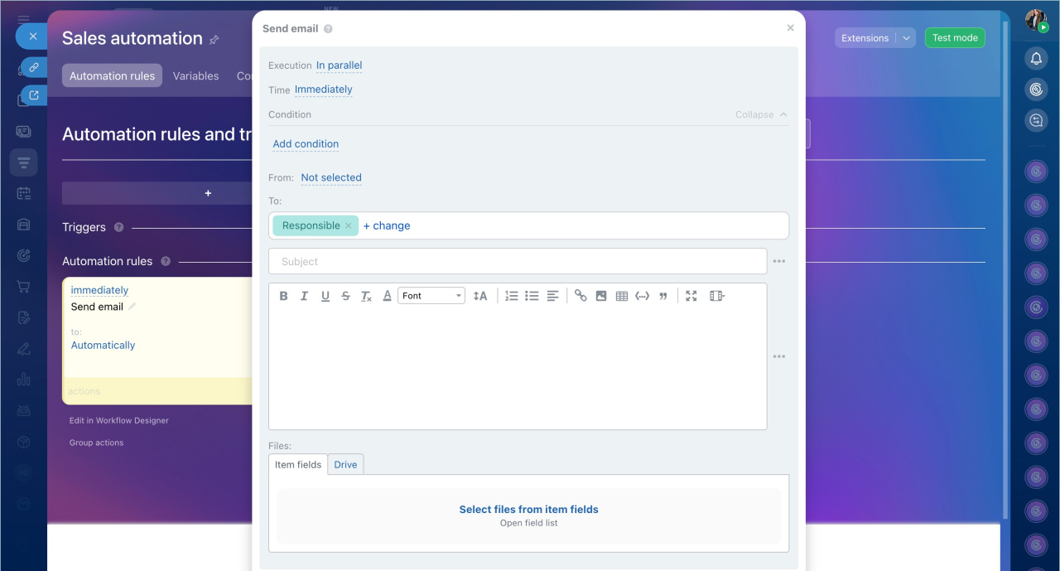Open the text color picker
Image resolution: width=1060 pixels, height=571 pixels.
click(x=387, y=296)
